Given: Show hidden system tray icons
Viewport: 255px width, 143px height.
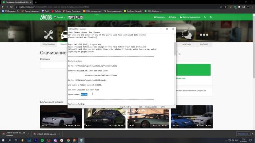Looking at the screenshot, I should 226,140.
